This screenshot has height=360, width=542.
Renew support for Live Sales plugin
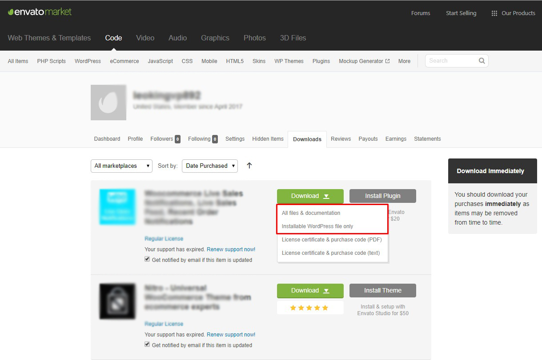click(x=231, y=249)
